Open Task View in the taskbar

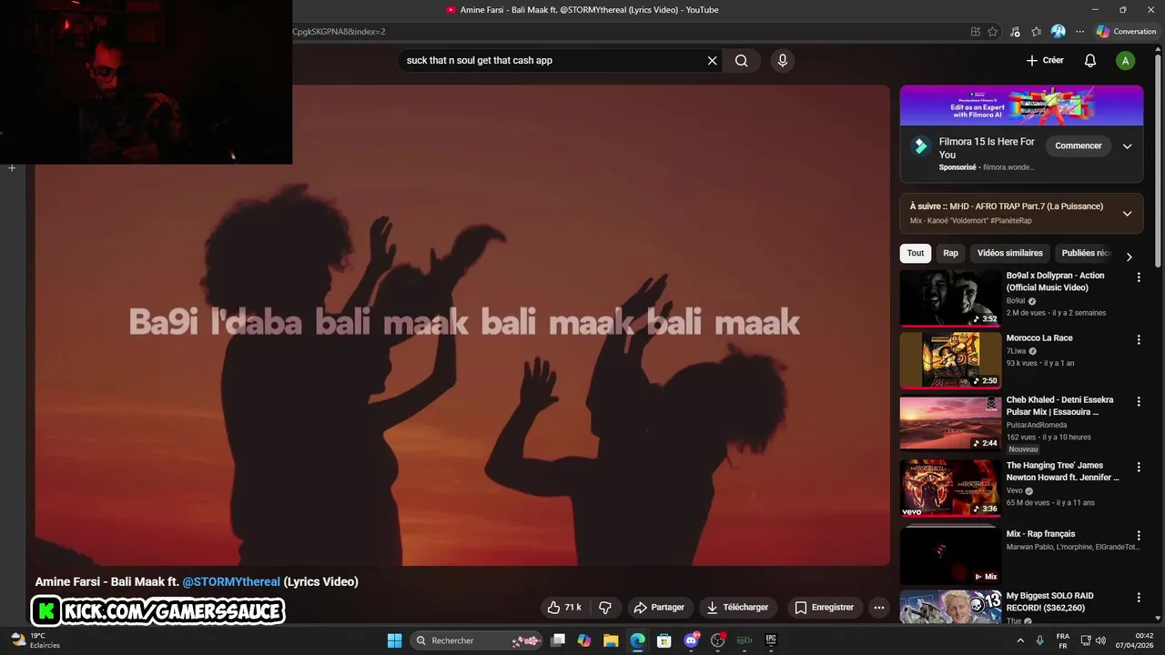[x=558, y=640]
